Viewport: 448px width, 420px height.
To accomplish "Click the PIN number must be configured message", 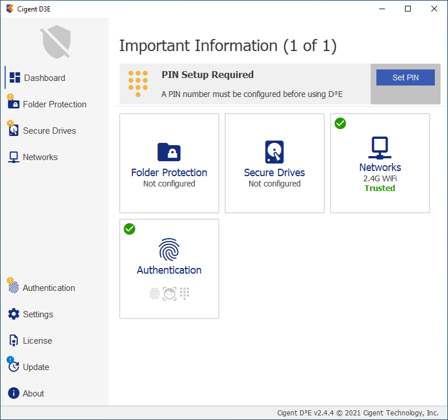I will [x=251, y=94].
